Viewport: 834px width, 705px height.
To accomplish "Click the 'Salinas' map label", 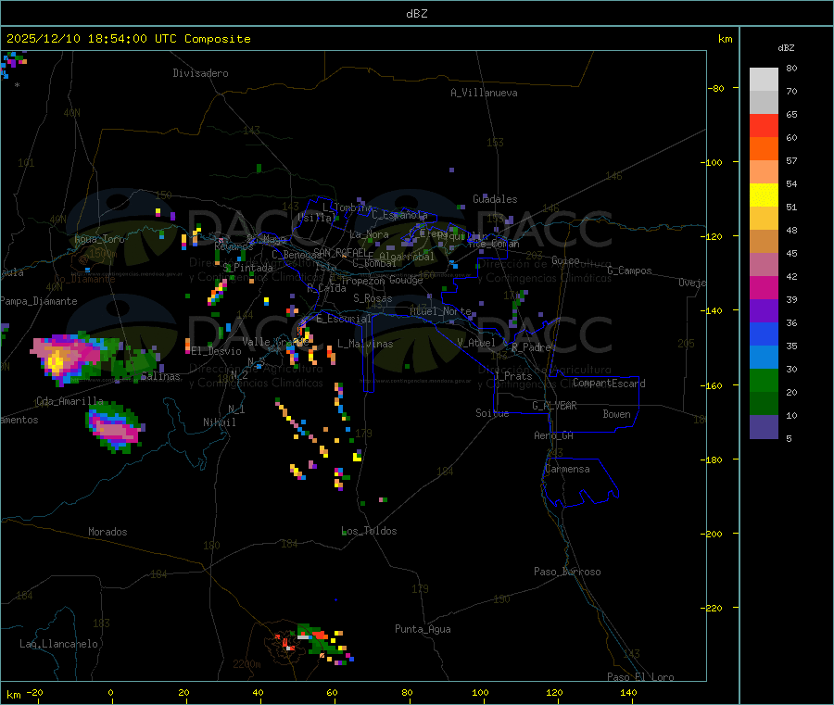I will [160, 376].
